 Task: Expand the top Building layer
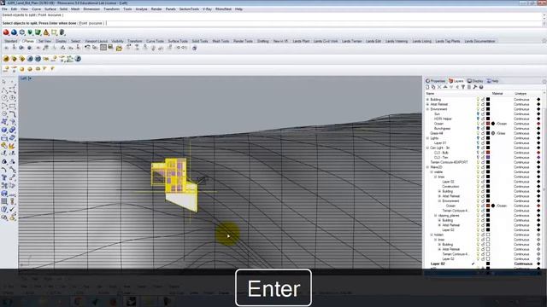(x=427, y=100)
